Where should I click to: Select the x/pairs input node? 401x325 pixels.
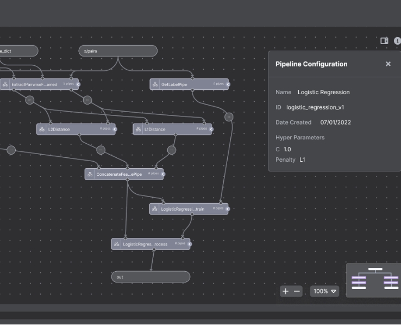pos(118,51)
